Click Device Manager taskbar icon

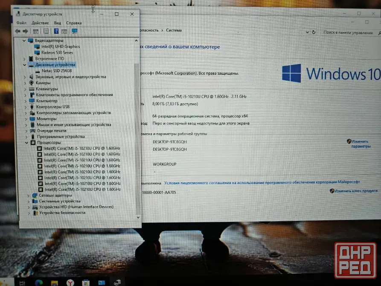[117, 282]
